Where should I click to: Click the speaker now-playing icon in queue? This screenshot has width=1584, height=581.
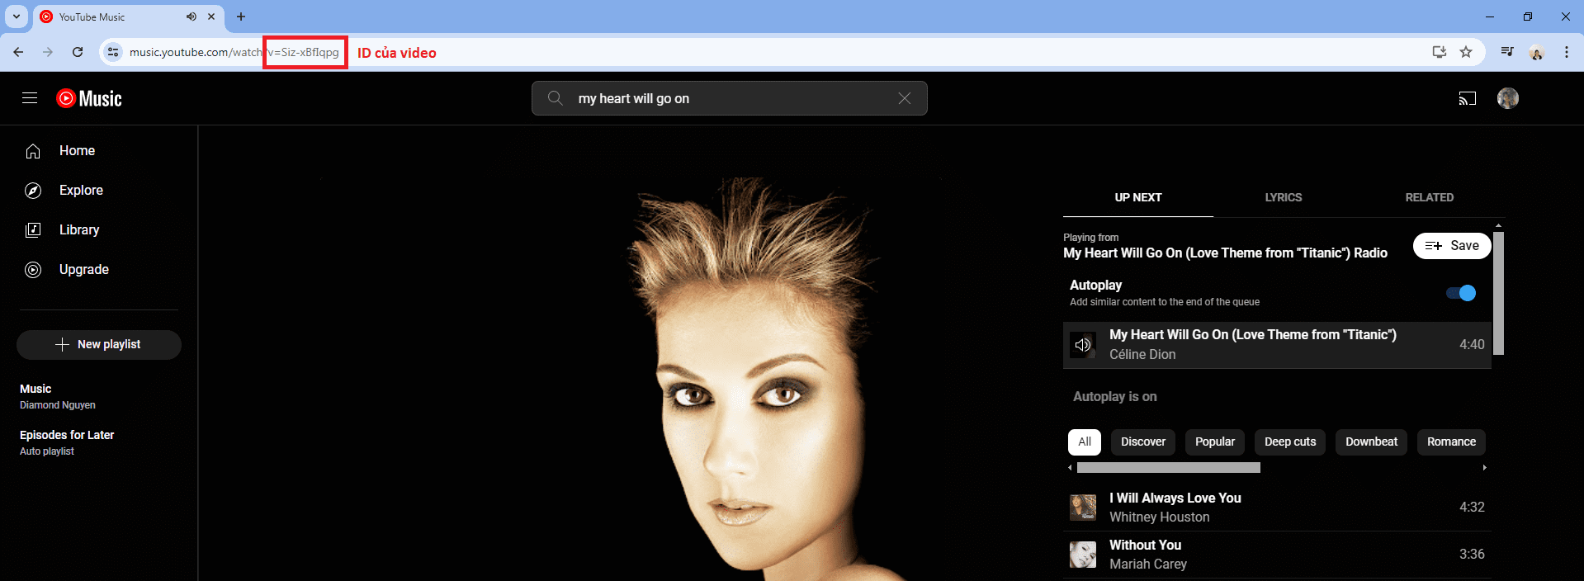coord(1083,345)
